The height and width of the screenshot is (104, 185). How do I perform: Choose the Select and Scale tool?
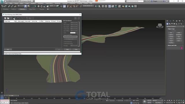coord(45,6)
